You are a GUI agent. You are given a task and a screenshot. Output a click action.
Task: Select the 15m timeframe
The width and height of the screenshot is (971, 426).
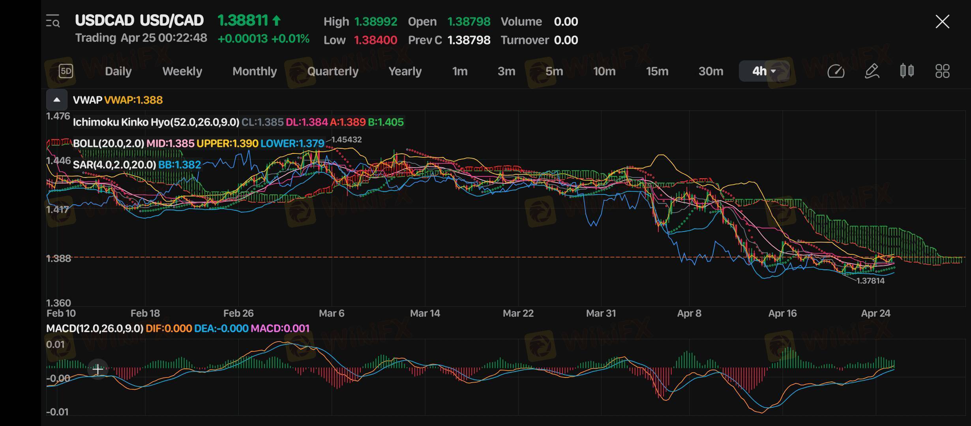[657, 71]
